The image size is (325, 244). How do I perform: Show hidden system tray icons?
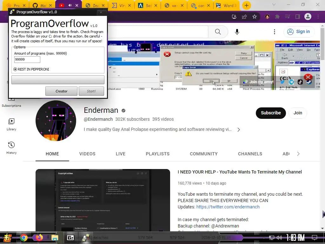click(x=264, y=238)
